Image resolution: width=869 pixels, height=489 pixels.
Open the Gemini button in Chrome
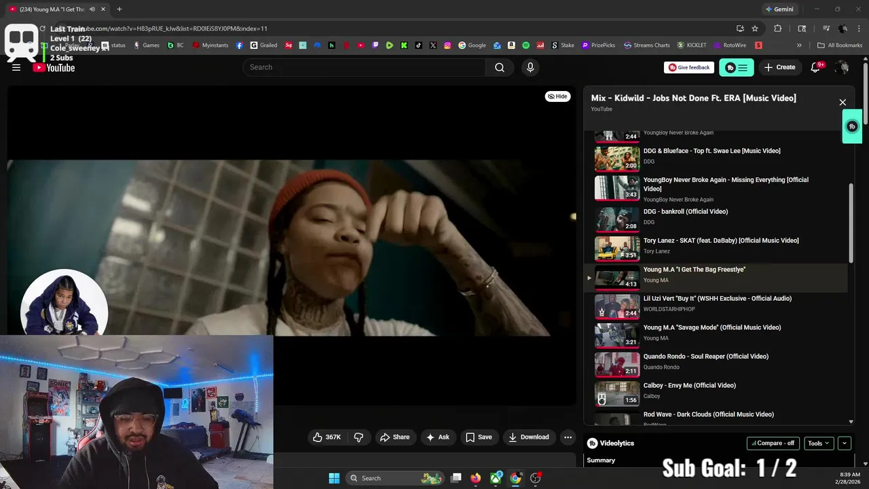779,10
